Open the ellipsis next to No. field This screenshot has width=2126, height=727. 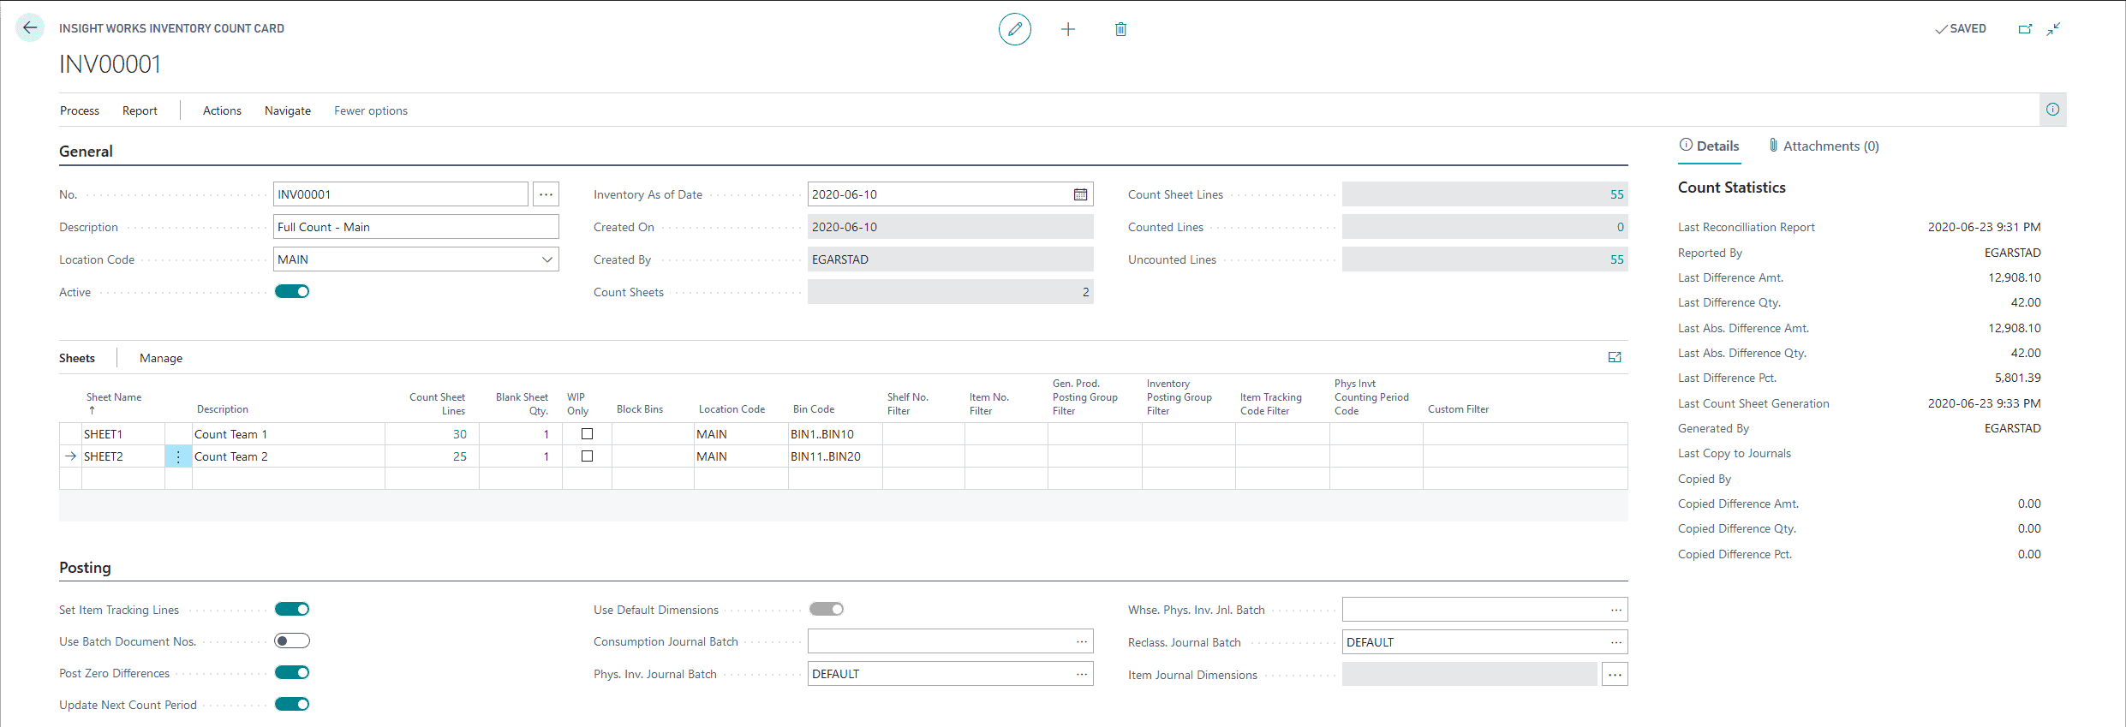tap(546, 194)
